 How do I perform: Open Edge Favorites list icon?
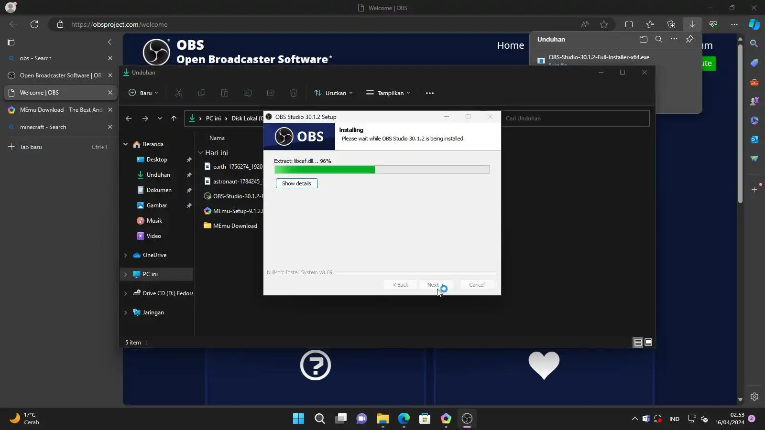pos(650,24)
